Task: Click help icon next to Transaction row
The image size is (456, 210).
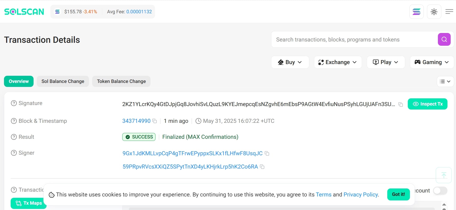Action: pyautogui.click(x=14, y=190)
